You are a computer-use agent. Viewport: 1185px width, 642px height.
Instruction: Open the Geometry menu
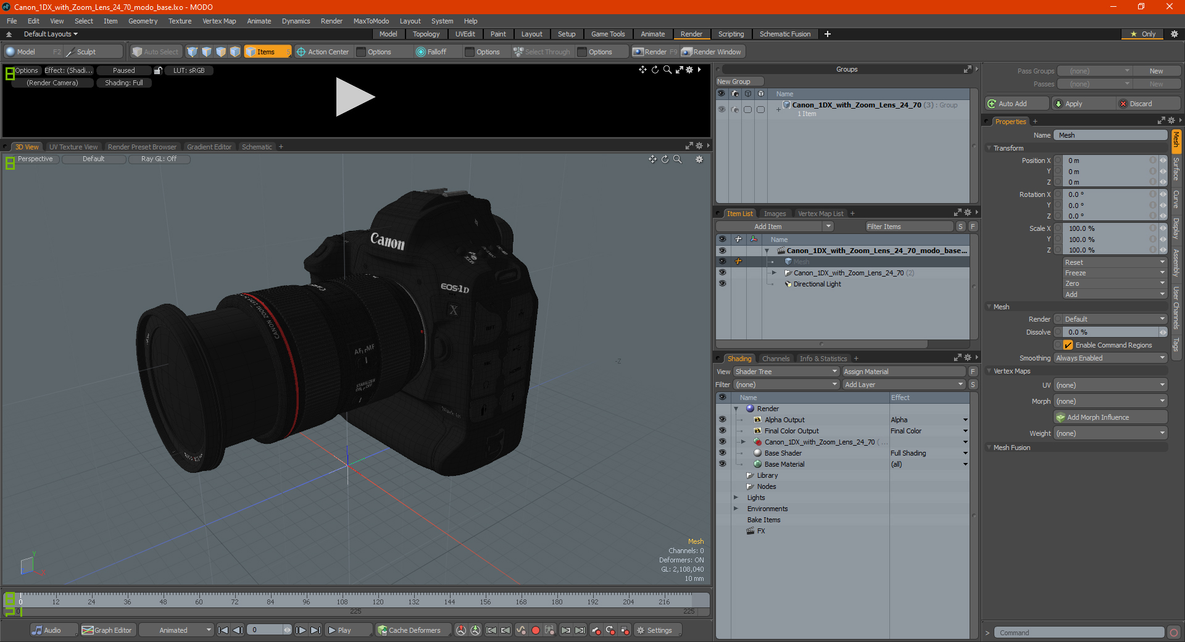pyautogui.click(x=143, y=21)
